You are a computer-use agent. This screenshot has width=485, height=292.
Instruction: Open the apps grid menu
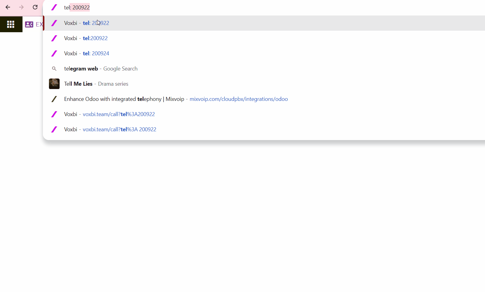[11, 24]
